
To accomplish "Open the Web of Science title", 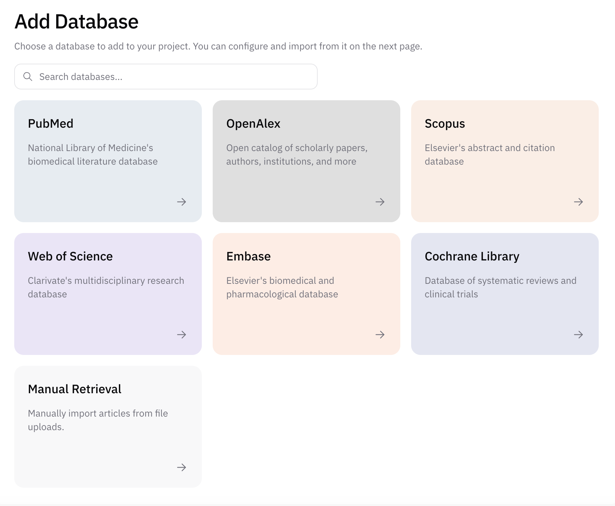I will [x=70, y=256].
